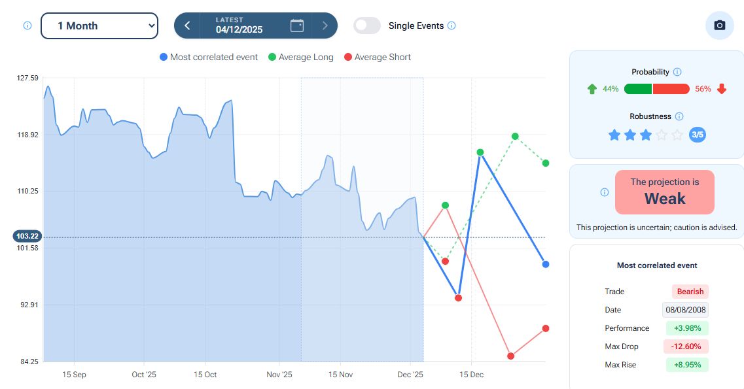
Task: Toggle Average Long legend series
Action: [301, 57]
